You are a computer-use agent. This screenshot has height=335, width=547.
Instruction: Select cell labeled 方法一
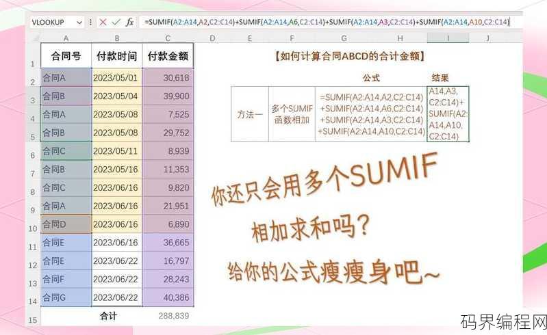(250, 114)
